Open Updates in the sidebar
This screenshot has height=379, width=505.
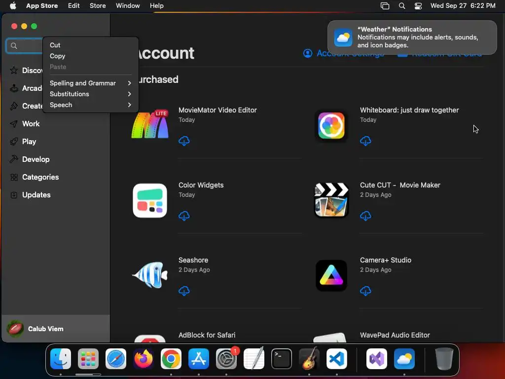pyautogui.click(x=36, y=194)
